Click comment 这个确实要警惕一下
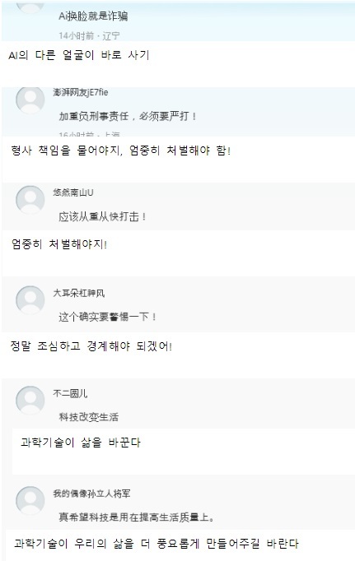 coord(107,317)
